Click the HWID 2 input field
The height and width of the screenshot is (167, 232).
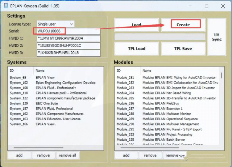[69, 46]
